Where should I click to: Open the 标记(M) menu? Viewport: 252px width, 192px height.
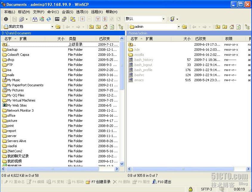click(24, 12)
